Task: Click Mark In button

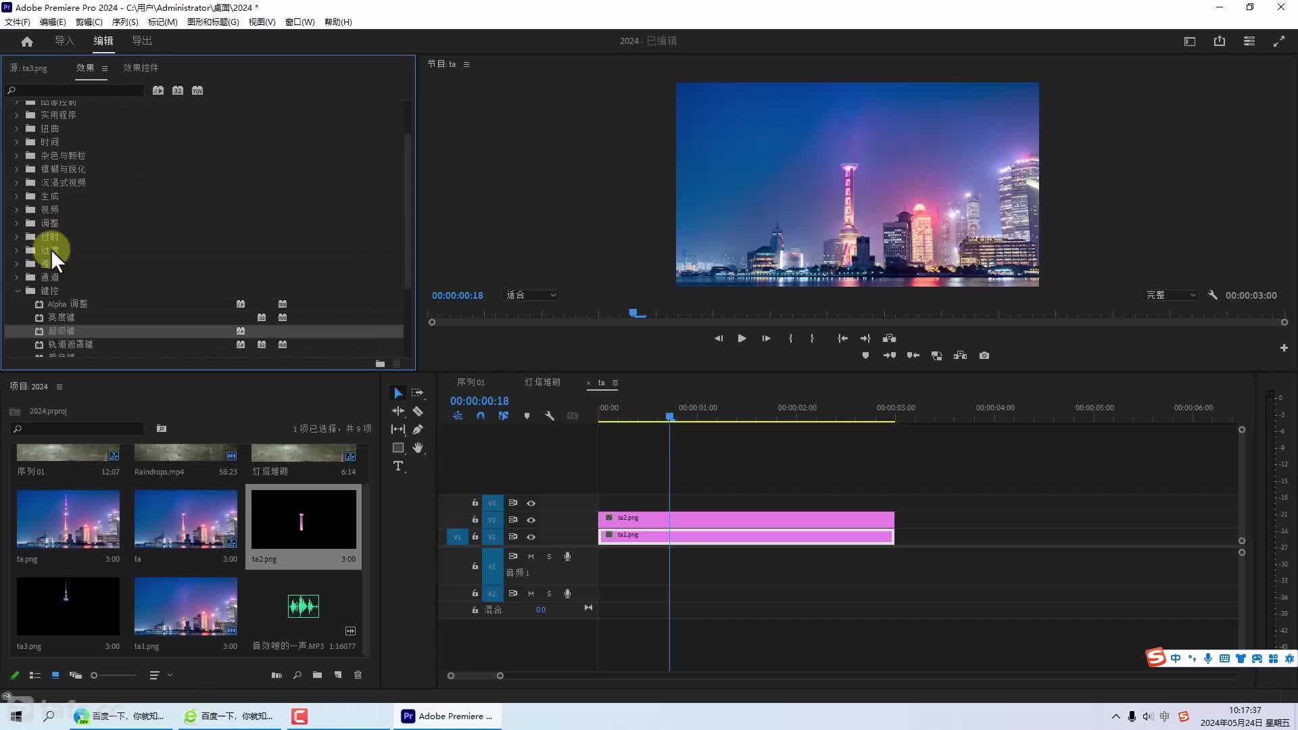Action: (x=790, y=338)
